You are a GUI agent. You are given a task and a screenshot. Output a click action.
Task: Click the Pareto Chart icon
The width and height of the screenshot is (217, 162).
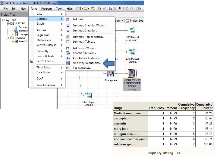coord(31,61)
